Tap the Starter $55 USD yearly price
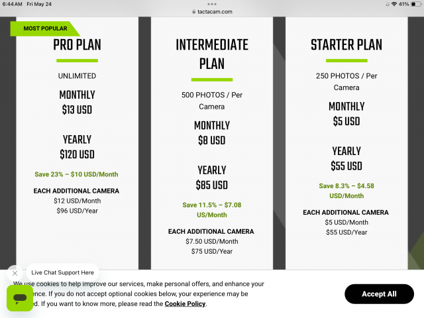The height and width of the screenshot is (318, 424). (346, 166)
